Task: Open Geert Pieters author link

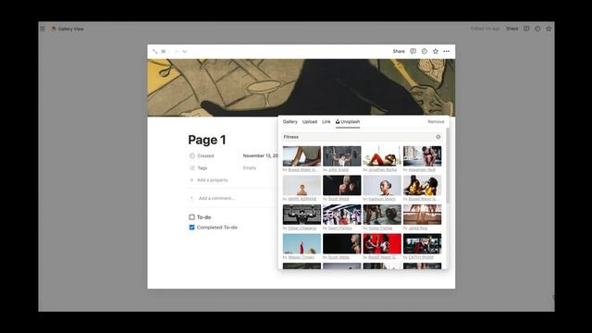Action: coord(340,228)
